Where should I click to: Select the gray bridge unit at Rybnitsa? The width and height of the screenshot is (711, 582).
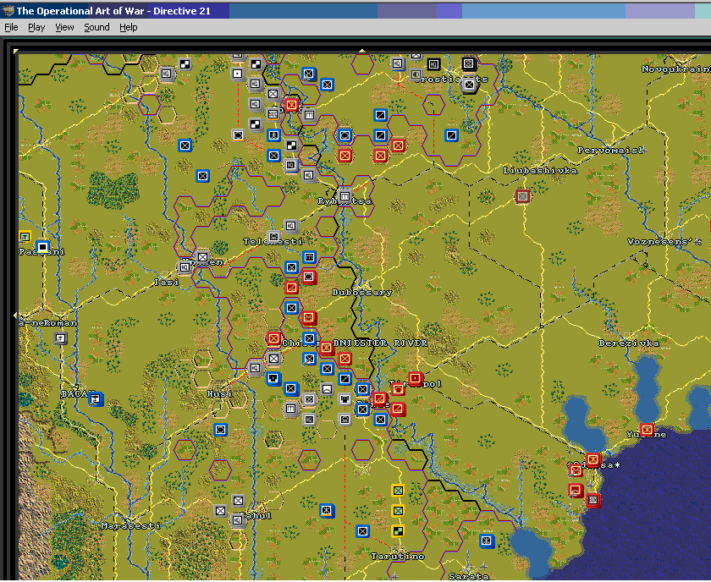click(x=344, y=195)
